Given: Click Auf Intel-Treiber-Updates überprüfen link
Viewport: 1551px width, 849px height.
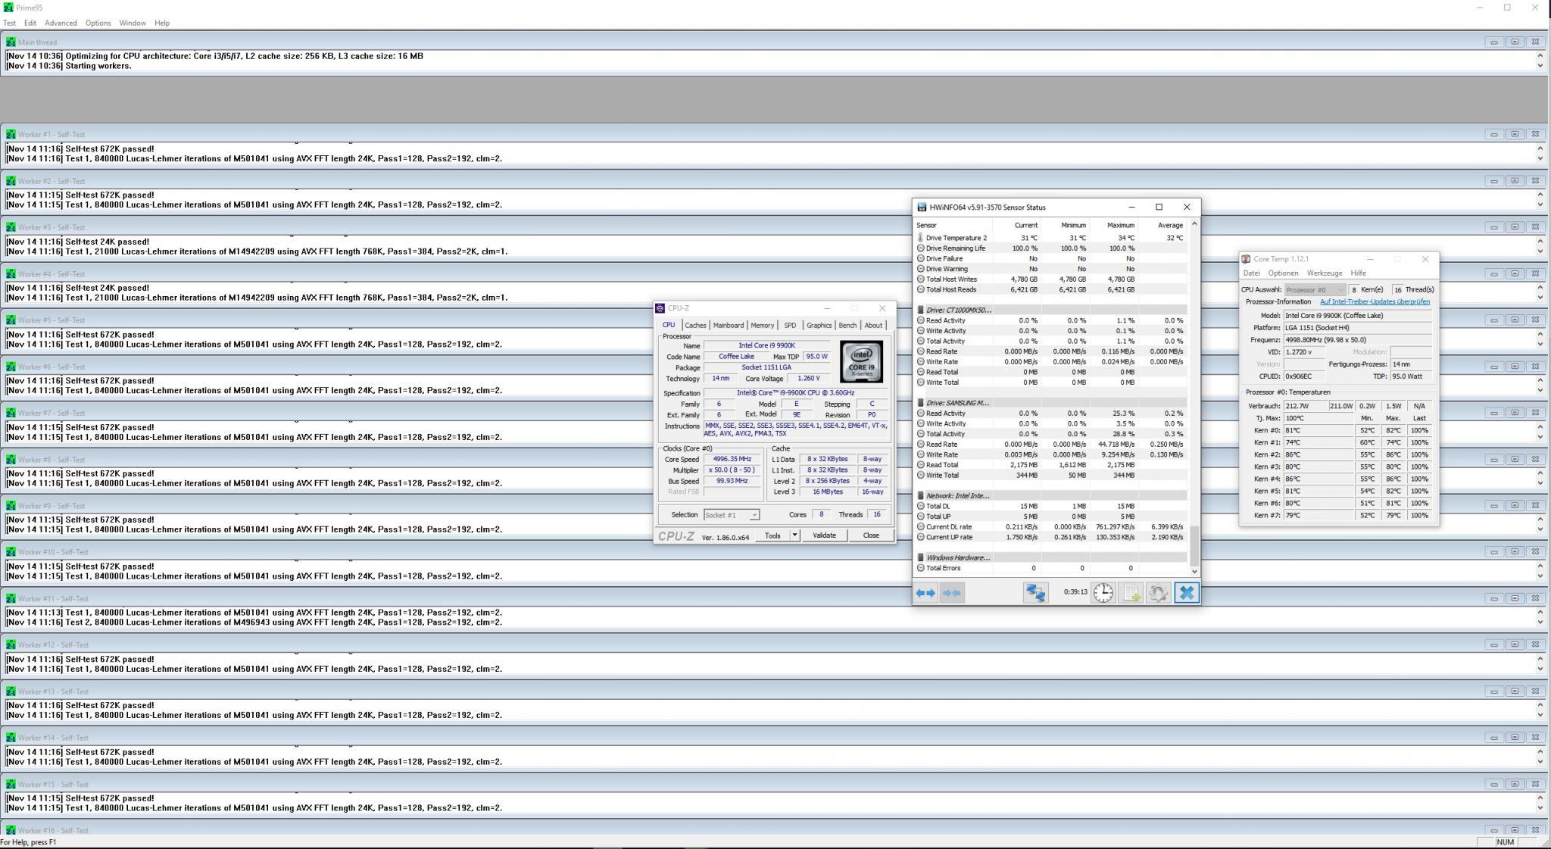Looking at the screenshot, I should (x=1375, y=302).
